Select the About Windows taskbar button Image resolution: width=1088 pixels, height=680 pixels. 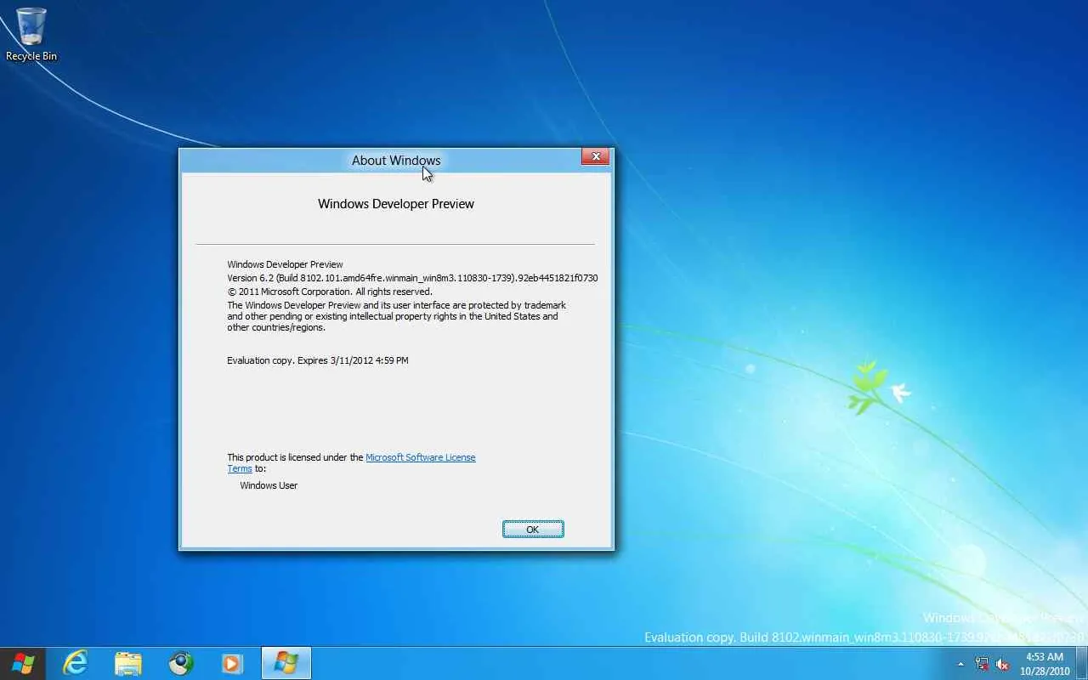[286, 663]
